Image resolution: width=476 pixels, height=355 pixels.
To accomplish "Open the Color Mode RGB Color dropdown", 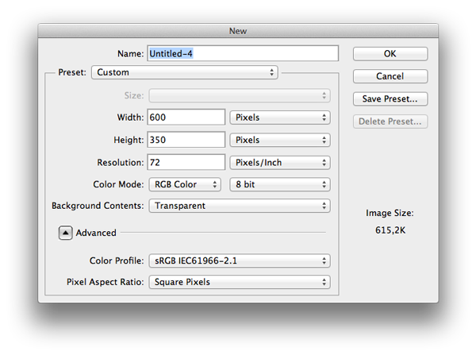I will [185, 184].
